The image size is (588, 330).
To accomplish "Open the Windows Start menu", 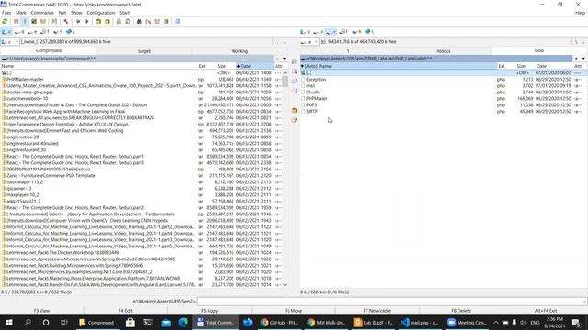I will click(9, 322).
